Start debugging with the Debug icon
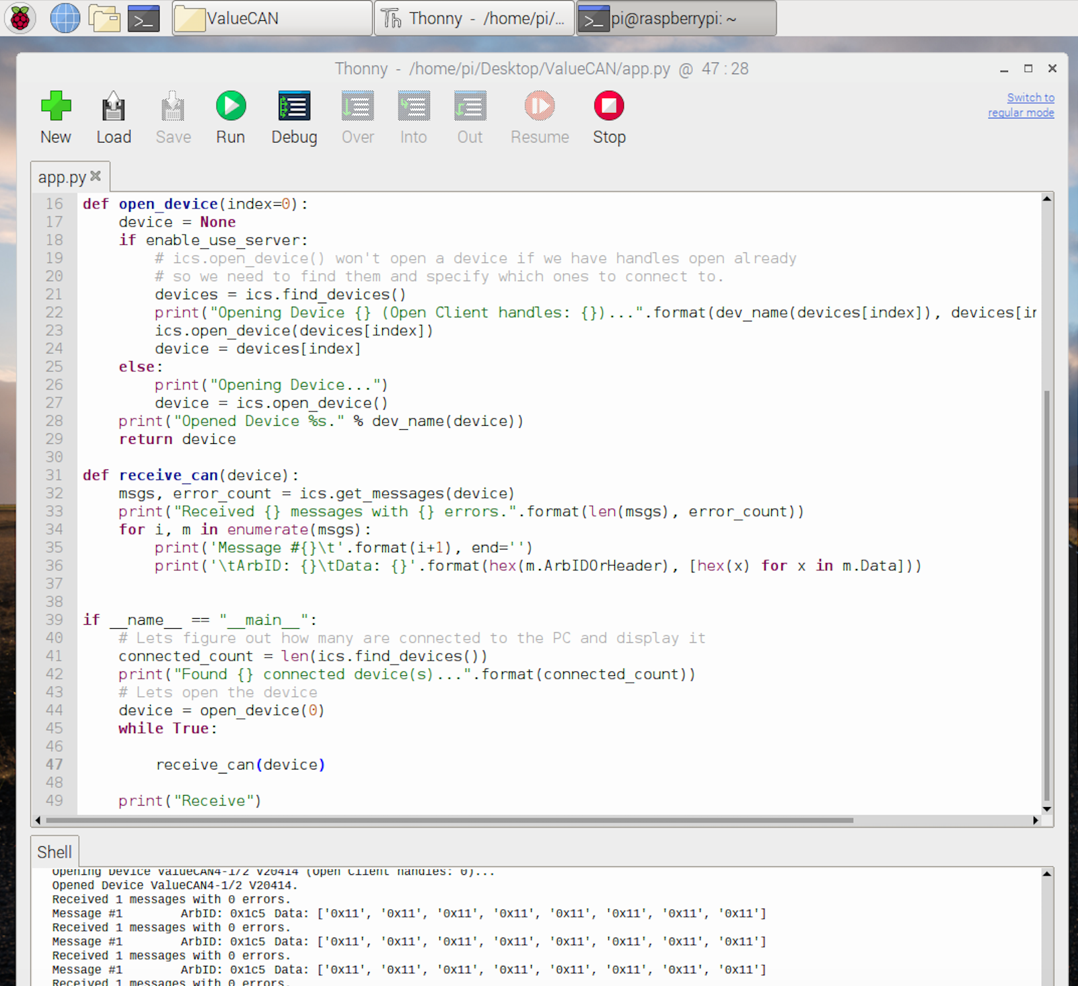Screen dimensions: 1078x986 click(294, 106)
